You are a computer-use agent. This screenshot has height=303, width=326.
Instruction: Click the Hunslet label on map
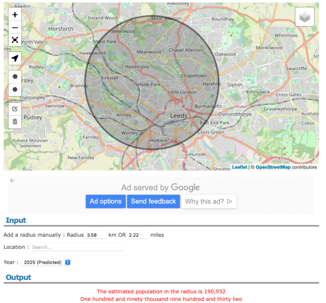click(x=197, y=154)
